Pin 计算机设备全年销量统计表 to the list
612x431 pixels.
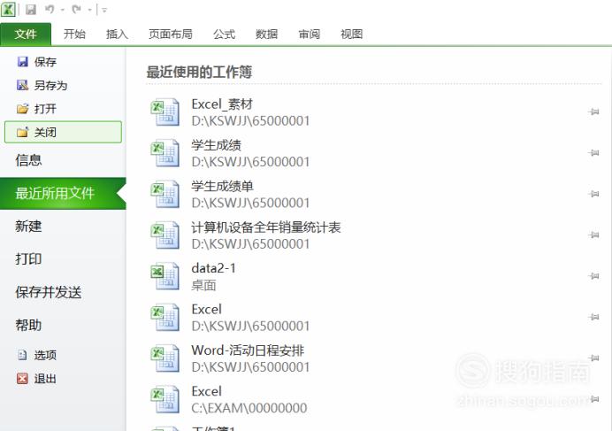593,235
